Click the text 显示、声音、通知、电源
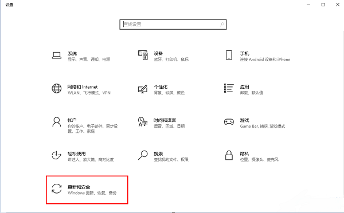Viewport: 344px width, 213px height. pos(89,60)
